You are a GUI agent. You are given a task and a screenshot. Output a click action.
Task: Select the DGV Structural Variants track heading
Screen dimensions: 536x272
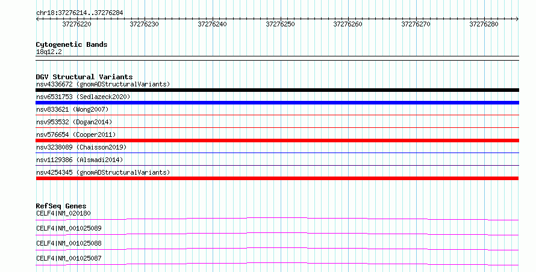click(84, 77)
